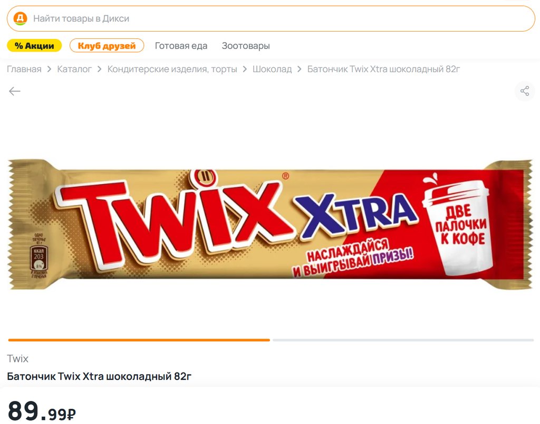The image size is (540, 424).
Task: Click the chevron after Шоколад breadcrumb
Action: tap(300, 69)
